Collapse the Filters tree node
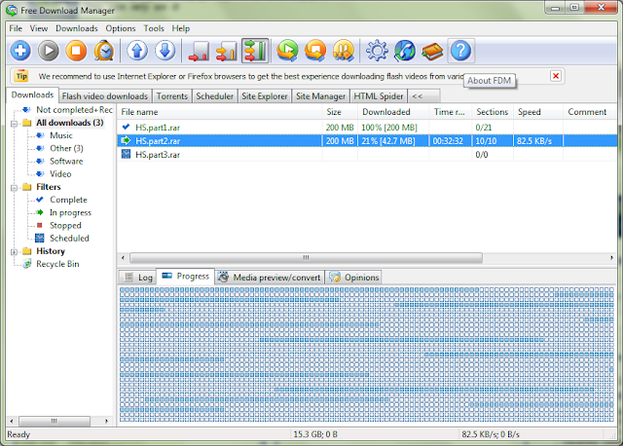623x446 pixels. tap(14, 188)
